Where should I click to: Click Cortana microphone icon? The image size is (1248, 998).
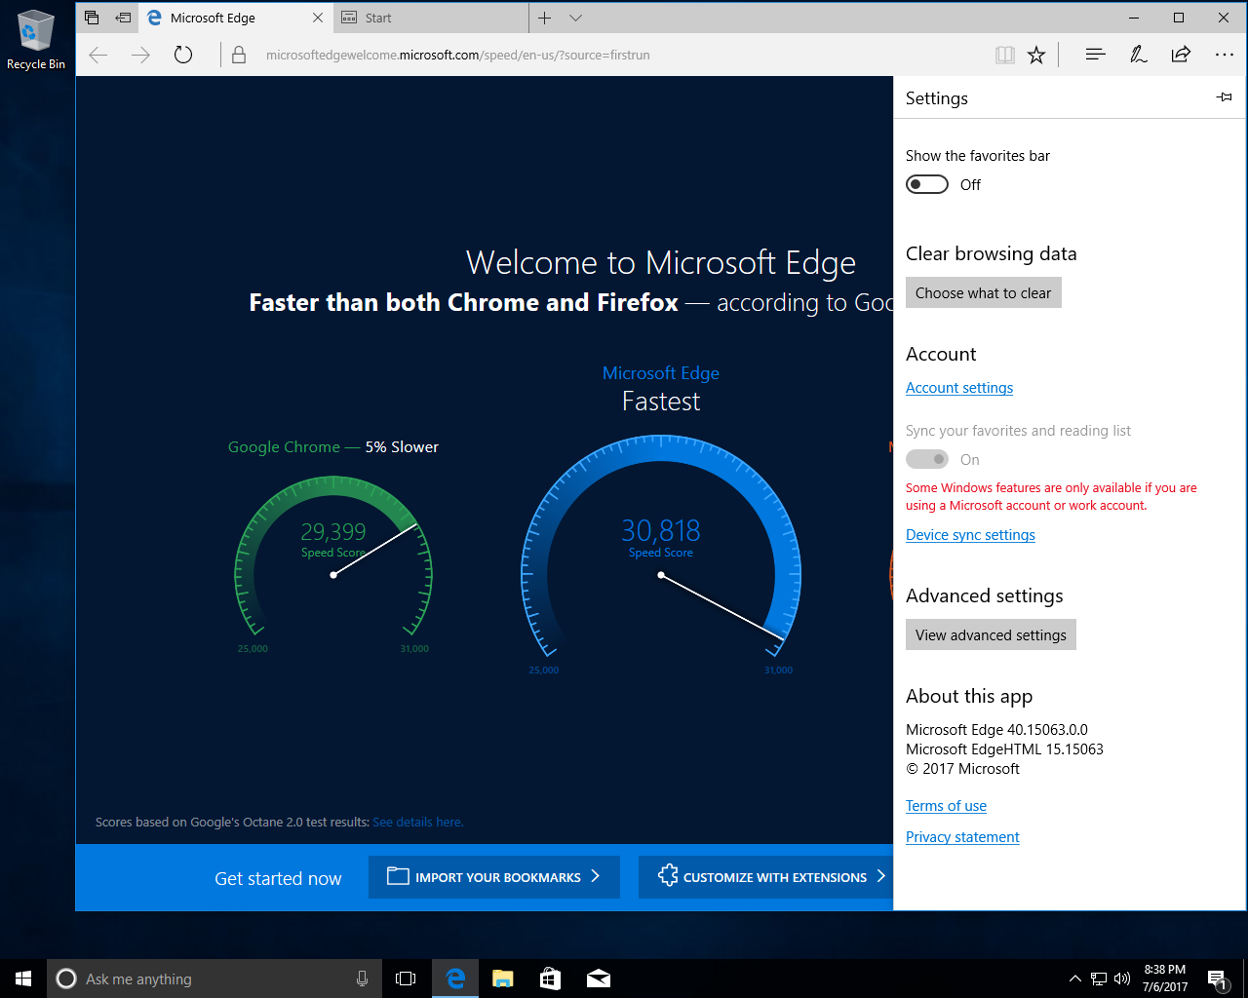click(x=362, y=979)
